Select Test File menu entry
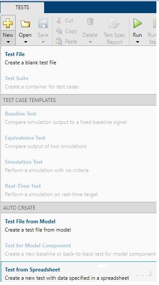 78,58
